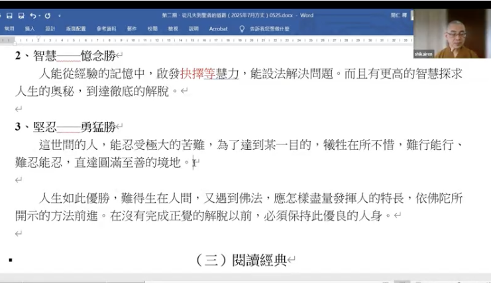Click the second save icon beside Save
The width and height of the screenshot is (491, 283).
(20, 15)
